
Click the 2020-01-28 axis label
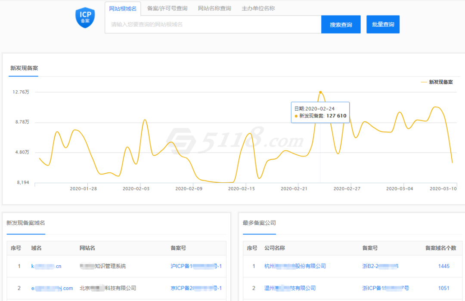(84, 188)
